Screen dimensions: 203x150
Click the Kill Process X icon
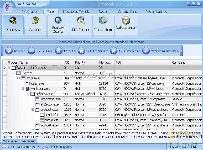[114, 51]
